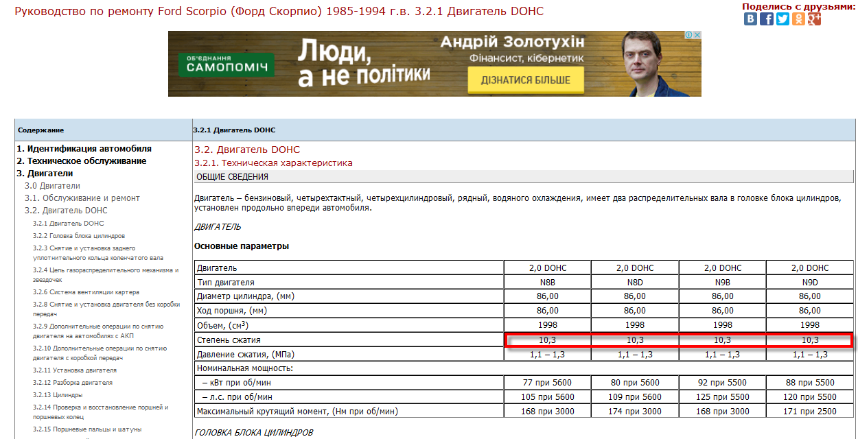Click the Номинальная мощность row label
The height and width of the screenshot is (439, 858).
click(245, 368)
